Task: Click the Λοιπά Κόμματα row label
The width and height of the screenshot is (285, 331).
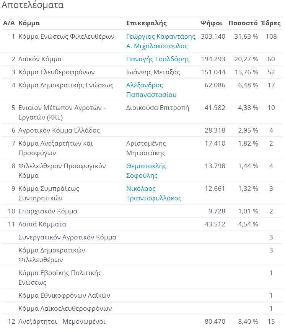Action: coord(42,224)
